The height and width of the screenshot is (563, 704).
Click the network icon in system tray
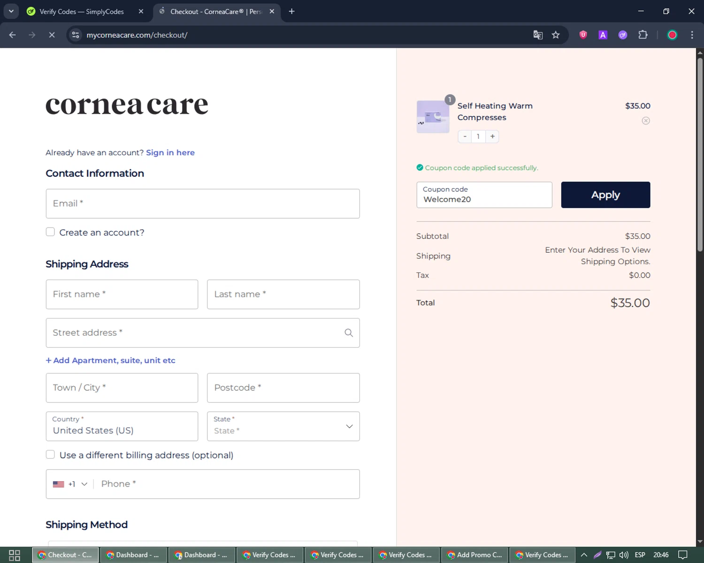(x=610, y=555)
